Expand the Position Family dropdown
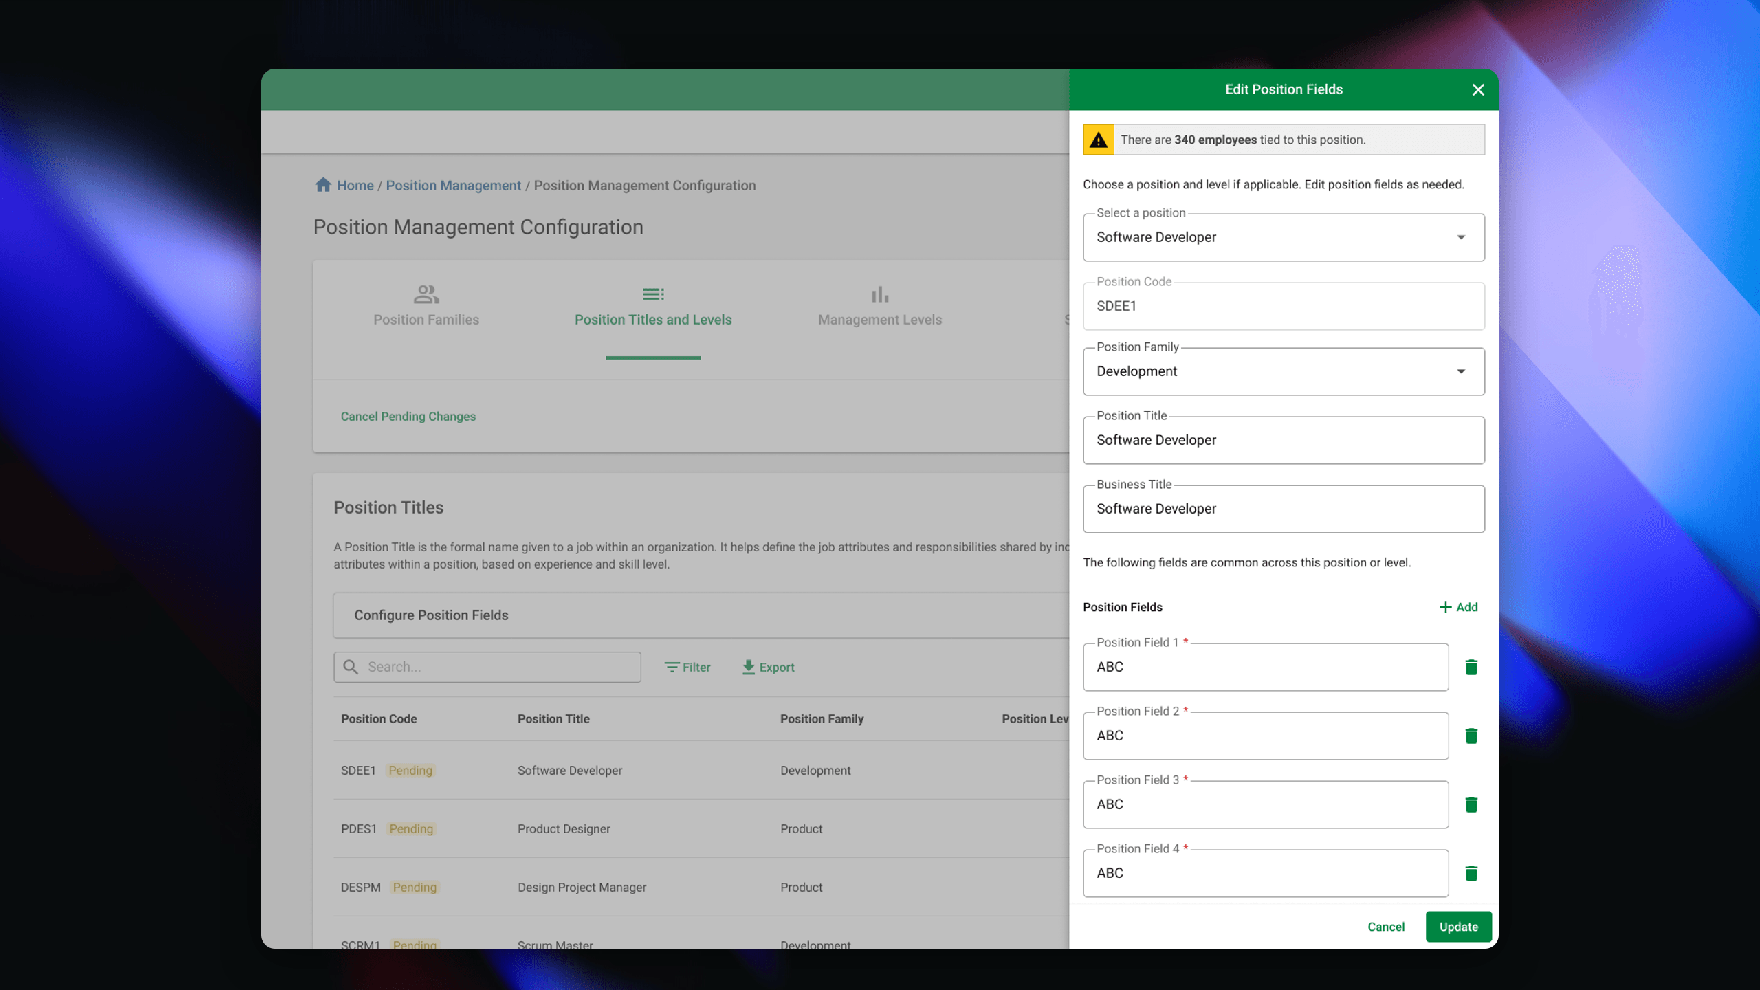Viewport: 1760px width, 990px height. point(1283,371)
